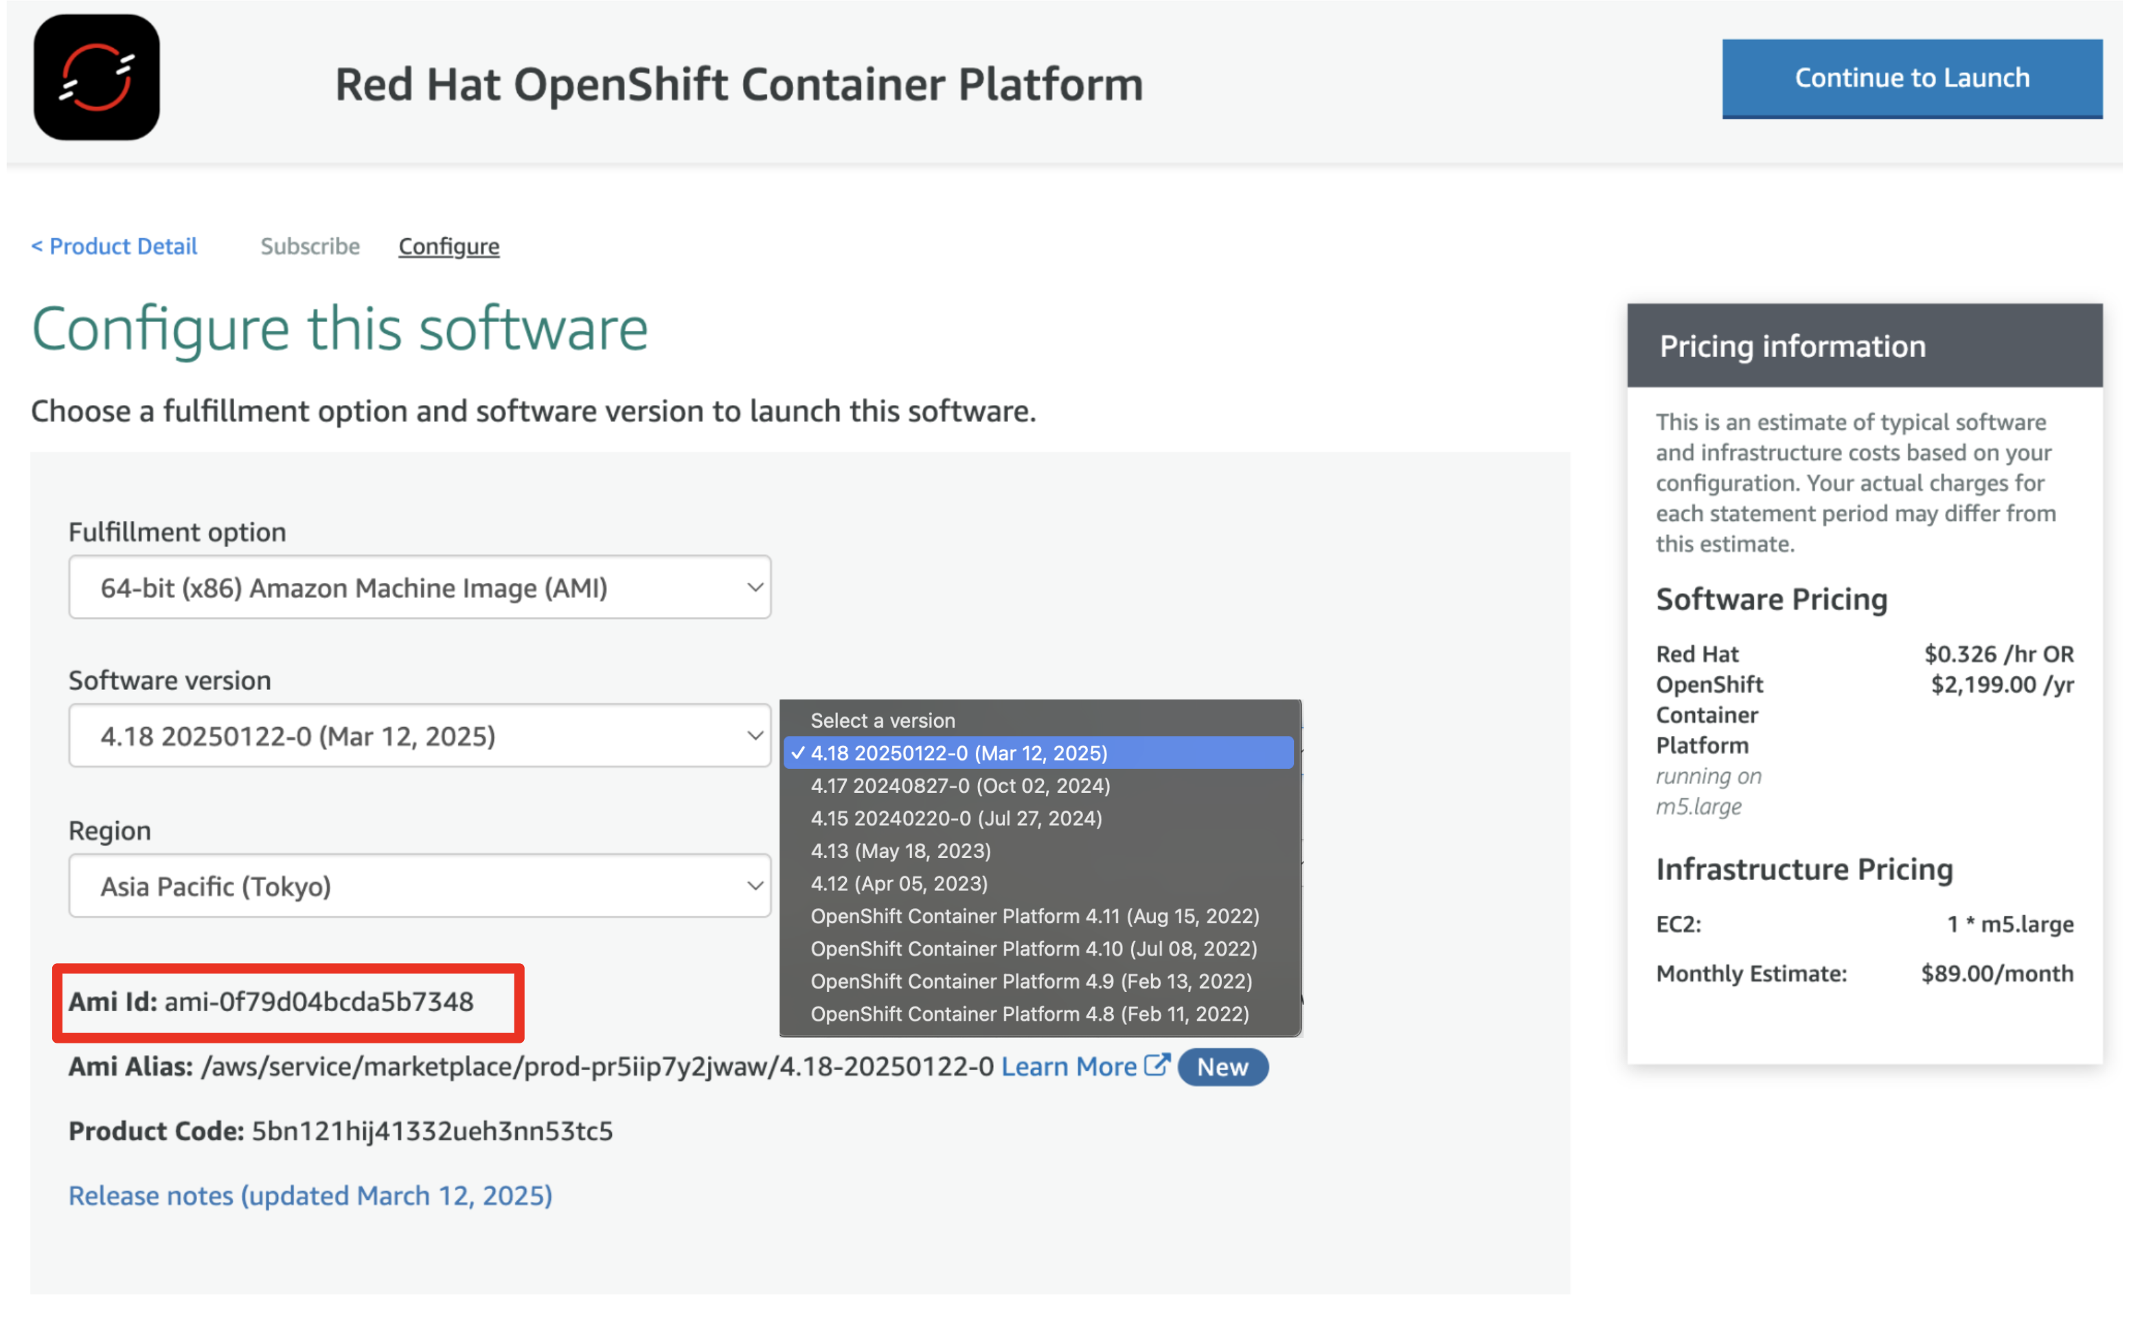Select version 4.12 (Apr 05, 2023)

pyautogui.click(x=1039, y=883)
